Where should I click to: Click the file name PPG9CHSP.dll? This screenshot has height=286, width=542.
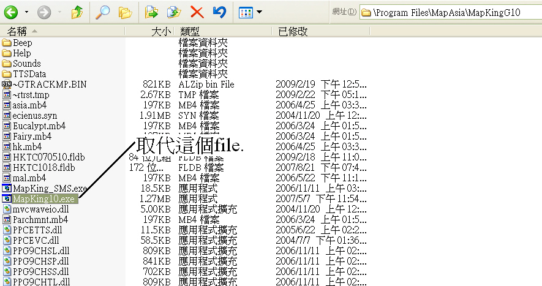tap(41, 261)
